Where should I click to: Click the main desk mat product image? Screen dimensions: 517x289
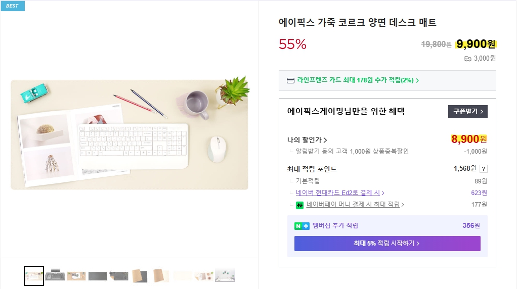[130, 134]
